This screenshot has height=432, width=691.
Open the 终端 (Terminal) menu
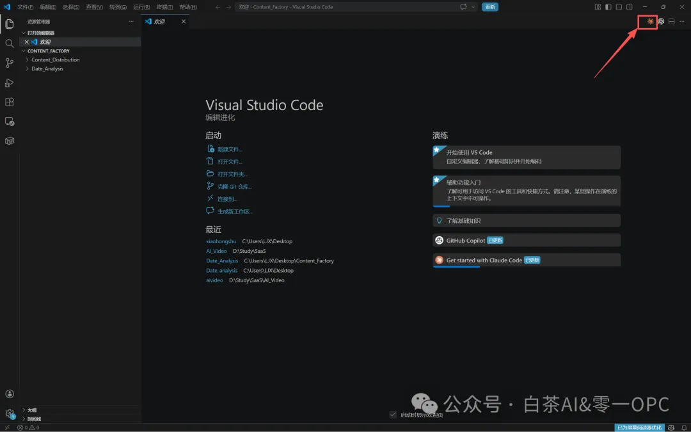164,7
